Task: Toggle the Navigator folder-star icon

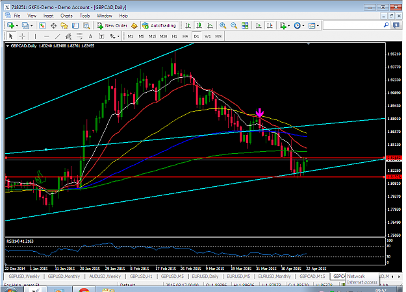Action: pos(64,25)
